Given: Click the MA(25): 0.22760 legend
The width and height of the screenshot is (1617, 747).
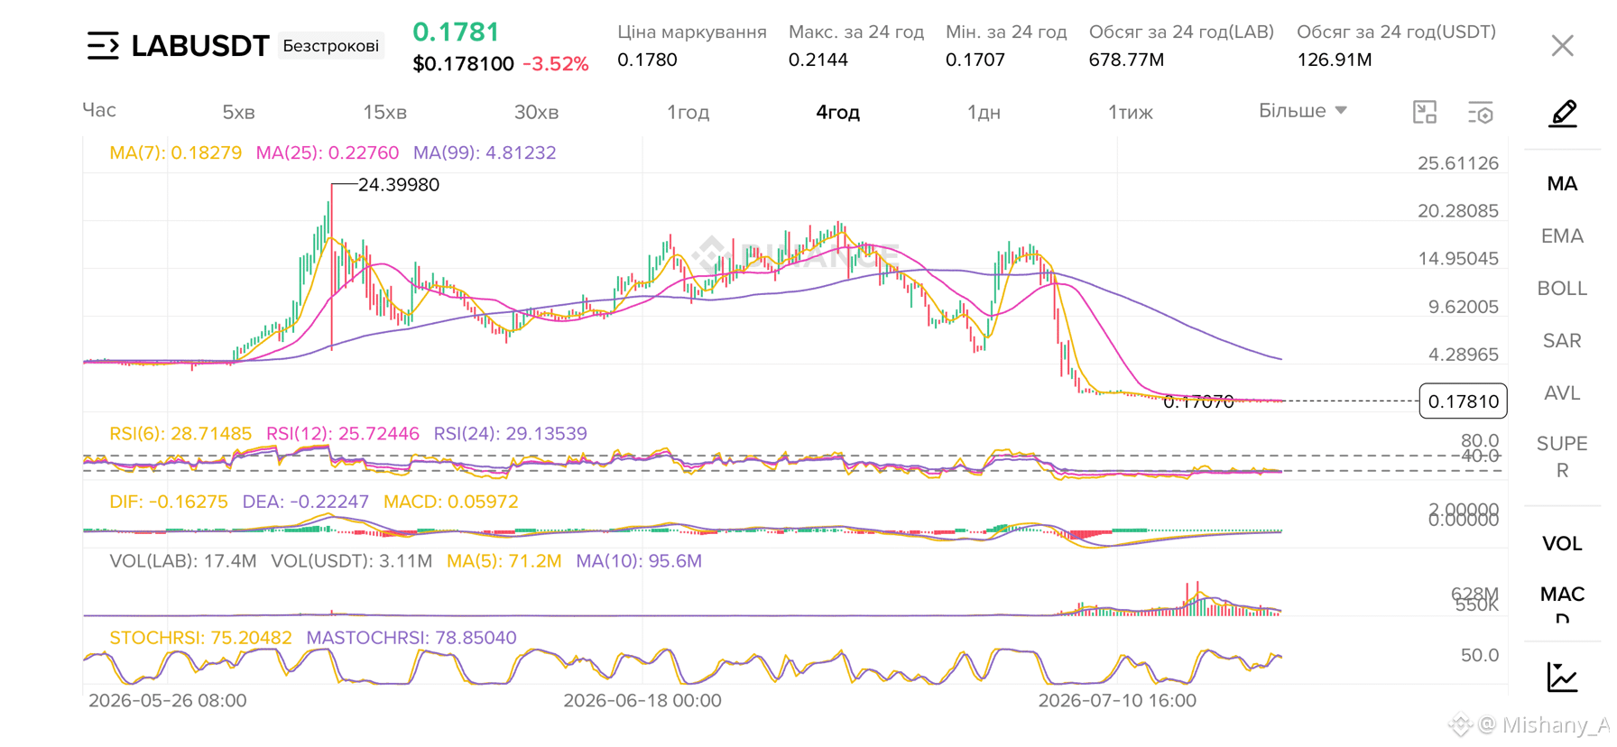Looking at the screenshot, I should point(327,152).
